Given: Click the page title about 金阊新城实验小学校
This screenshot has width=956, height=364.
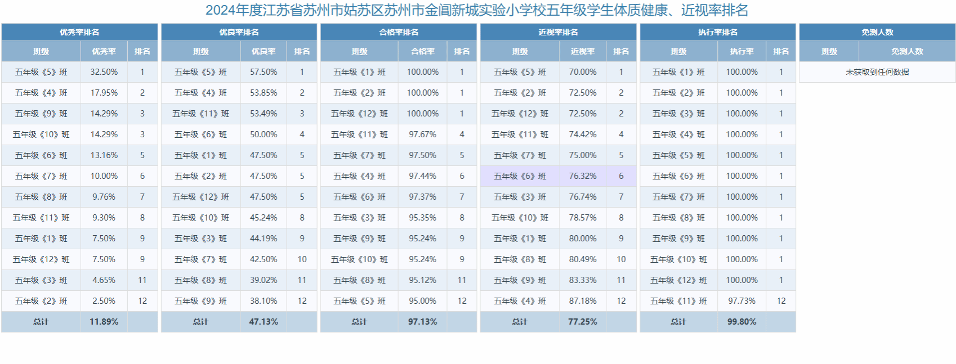Looking at the screenshot, I should 477,10.
